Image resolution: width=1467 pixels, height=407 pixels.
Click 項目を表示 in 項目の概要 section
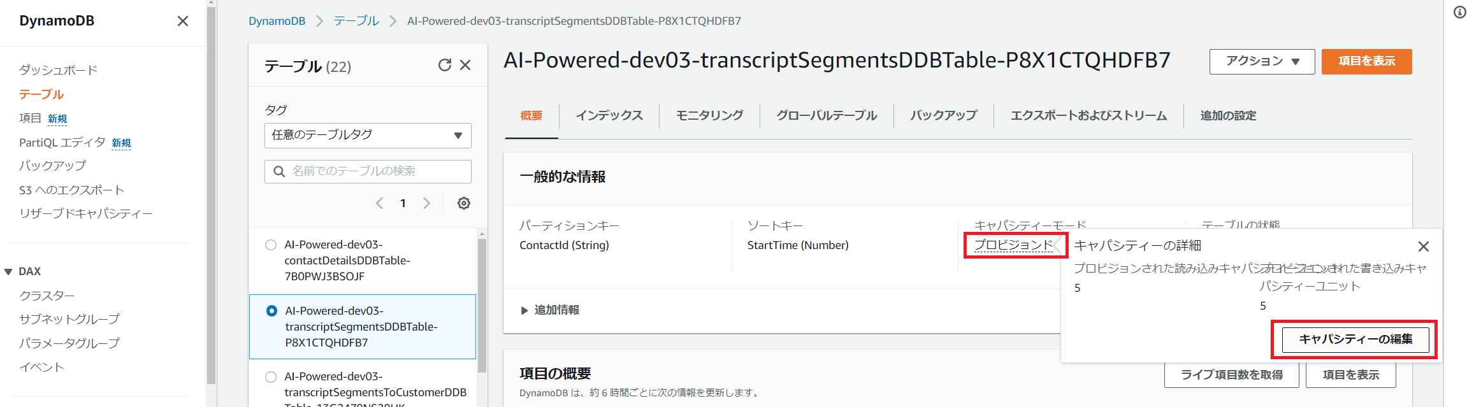[x=1351, y=375]
